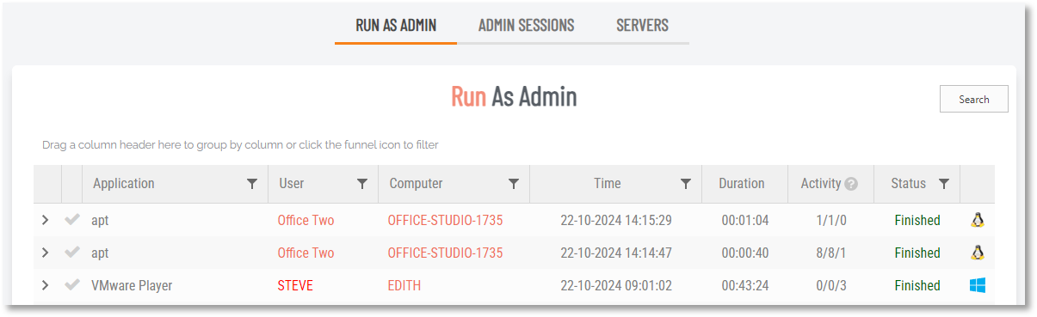Open the STEVE user link
1037x317 pixels.
pyautogui.click(x=295, y=285)
